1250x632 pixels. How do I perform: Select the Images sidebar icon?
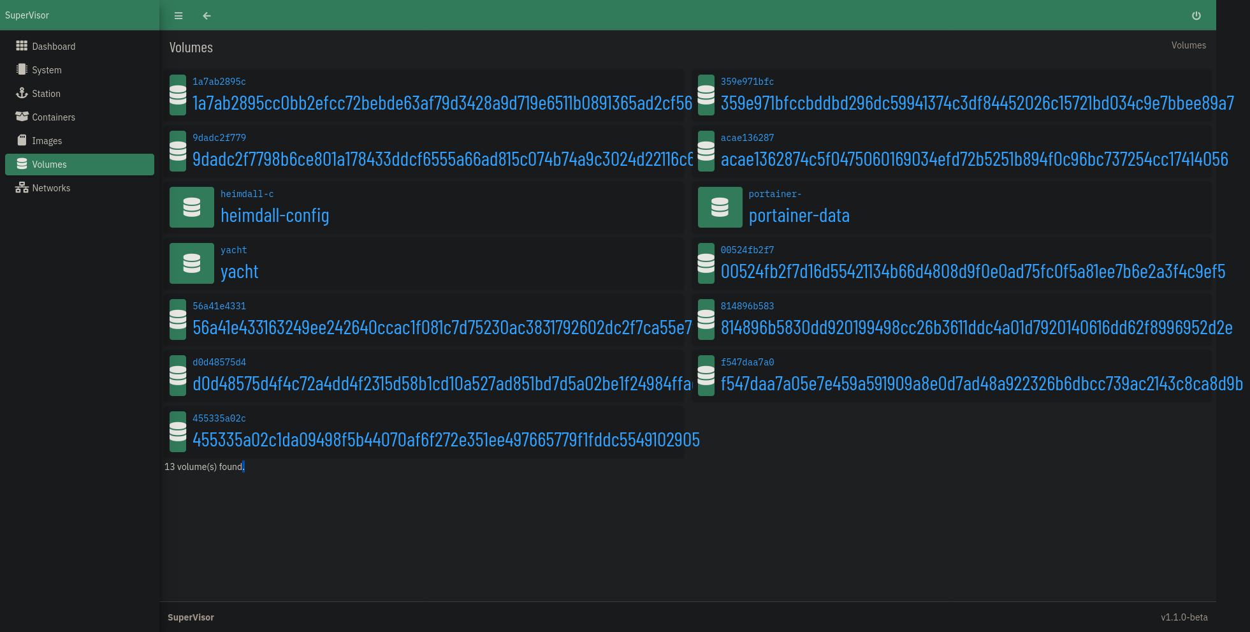pyautogui.click(x=21, y=140)
